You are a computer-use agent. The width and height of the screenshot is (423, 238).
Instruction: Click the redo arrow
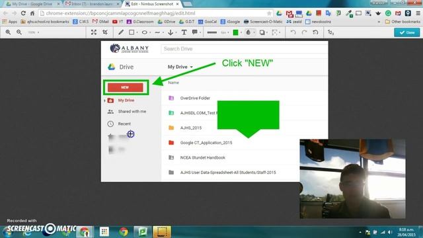304,32
